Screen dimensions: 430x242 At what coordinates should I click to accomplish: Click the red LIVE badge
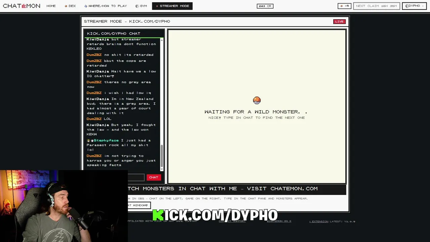339,22
